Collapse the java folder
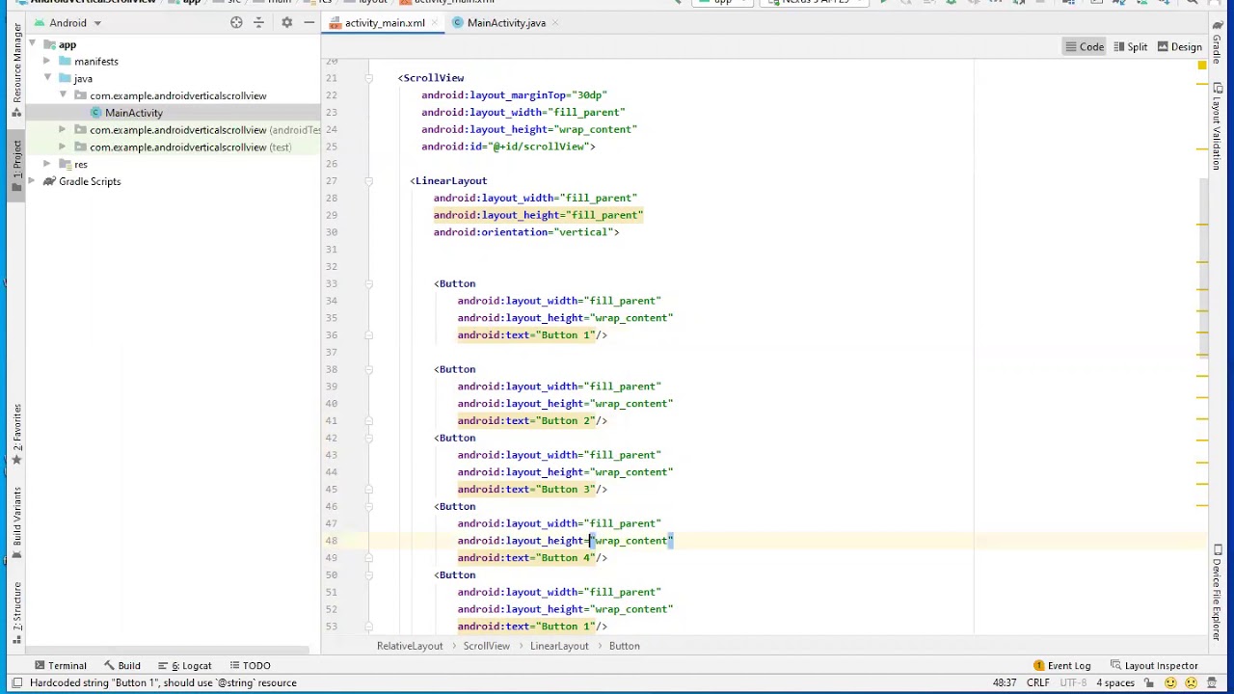The height and width of the screenshot is (694, 1234). coord(47,78)
